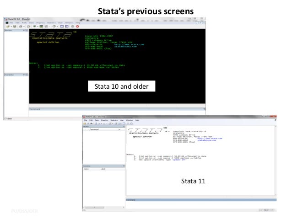Click 'update all' link in Stata 11 notes
292x219 pixels.
click(x=179, y=160)
